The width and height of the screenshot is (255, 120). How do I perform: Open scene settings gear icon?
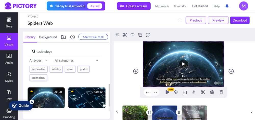coord(212,92)
